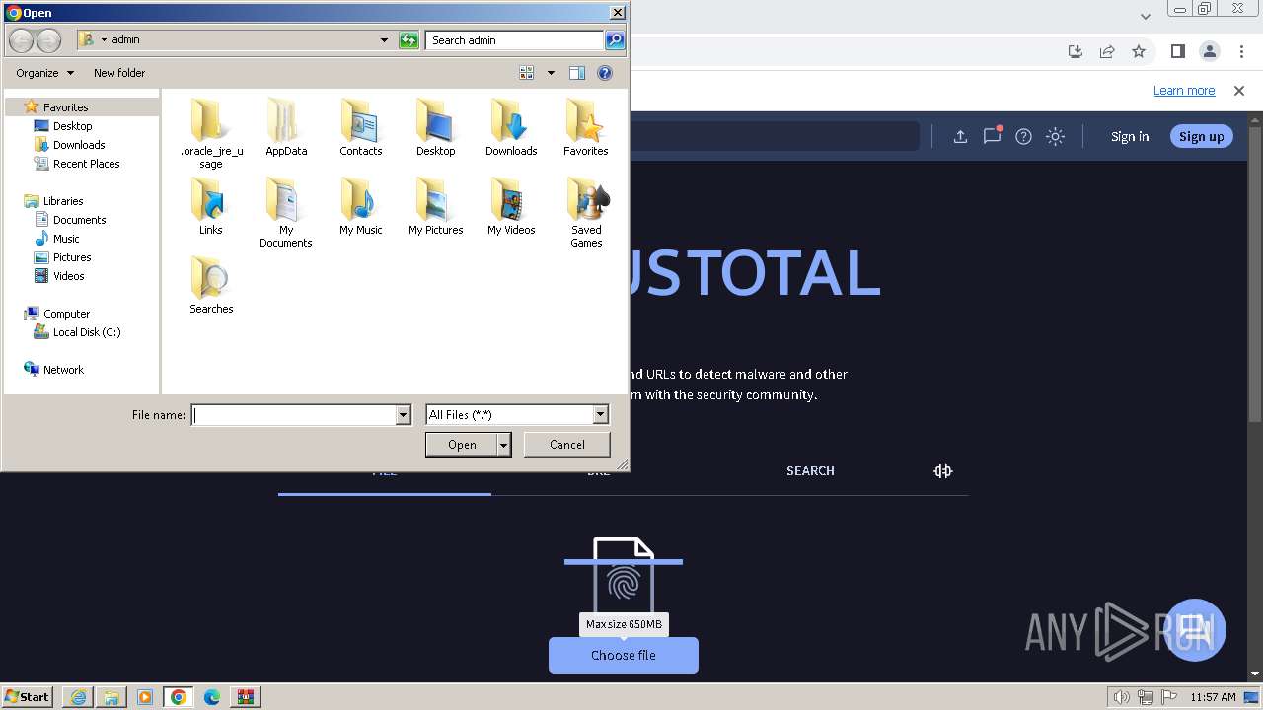Click the Search admin field
The image size is (1263, 710).
click(x=515, y=40)
